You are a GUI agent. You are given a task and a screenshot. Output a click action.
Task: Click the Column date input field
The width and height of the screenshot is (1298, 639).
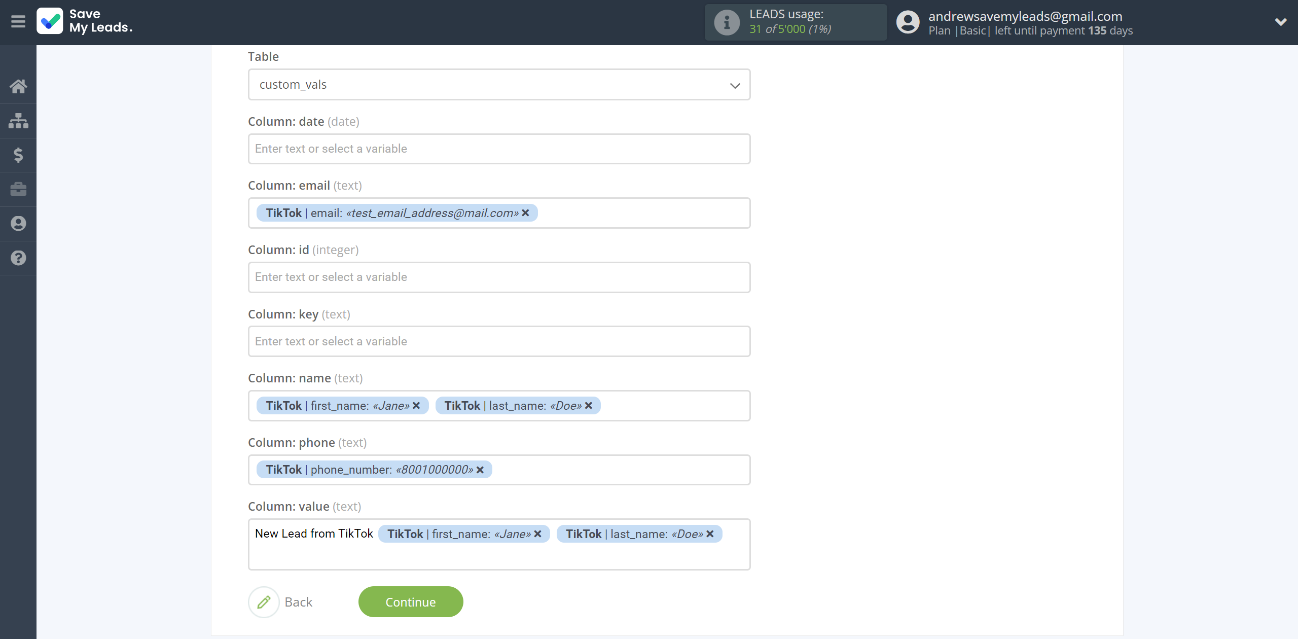(x=499, y=149)
